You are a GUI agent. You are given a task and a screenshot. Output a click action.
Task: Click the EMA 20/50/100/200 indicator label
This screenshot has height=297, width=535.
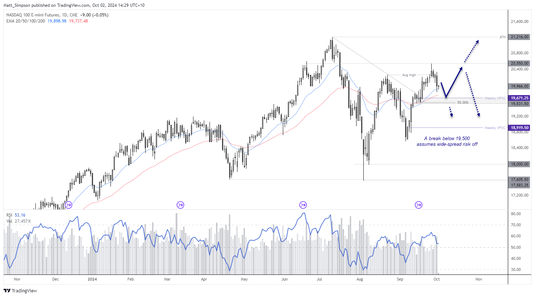[x=26, y=21]
